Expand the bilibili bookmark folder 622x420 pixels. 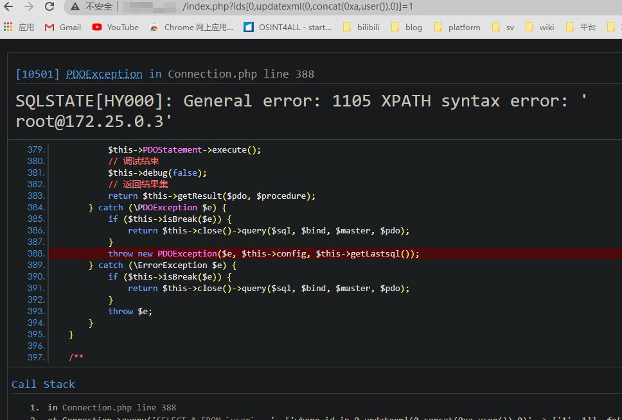point(363,27)
